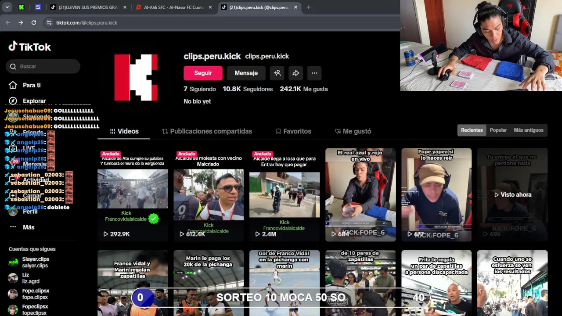562x316 pixels.
Task: Close the LLEVEN SUS PREMIOS tab
Action: click(x=125, y=7)
